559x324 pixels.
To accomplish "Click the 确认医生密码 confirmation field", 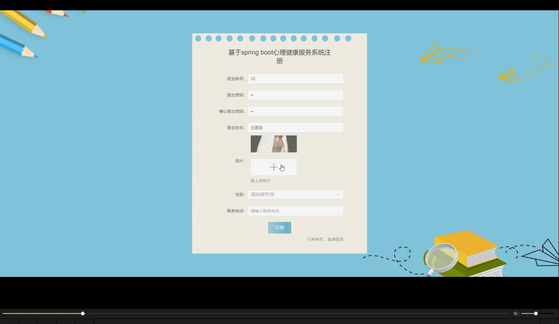I will 295,111.
